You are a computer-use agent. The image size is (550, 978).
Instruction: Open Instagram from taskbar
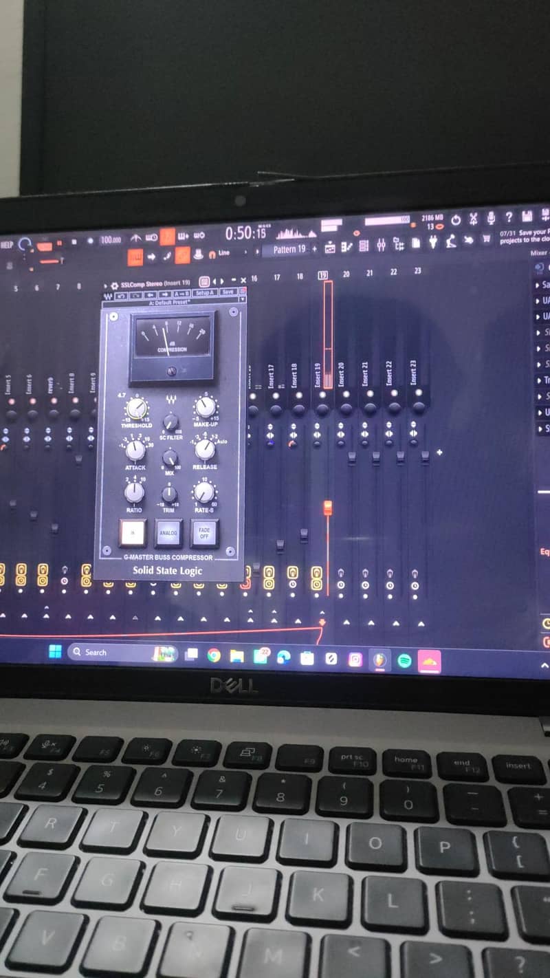click(x=355, y=660)
